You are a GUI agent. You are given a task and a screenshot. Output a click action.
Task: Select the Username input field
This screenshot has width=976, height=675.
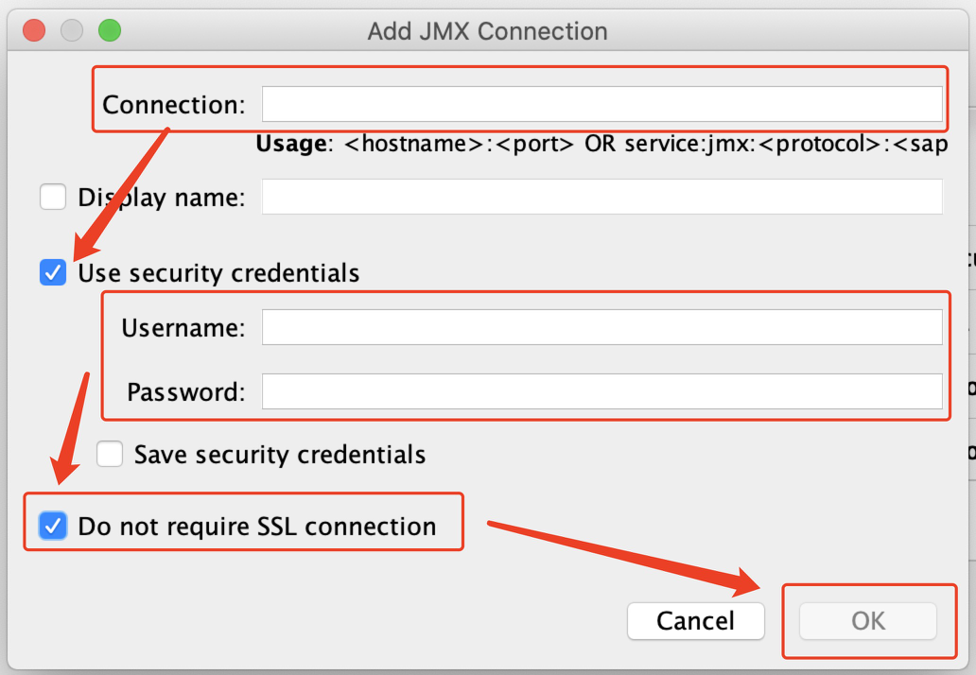(601, 328)
